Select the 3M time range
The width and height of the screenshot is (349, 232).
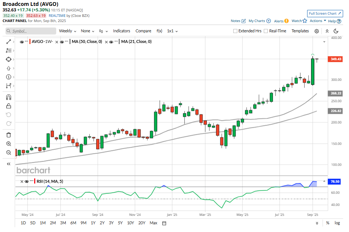click(63, 223)
